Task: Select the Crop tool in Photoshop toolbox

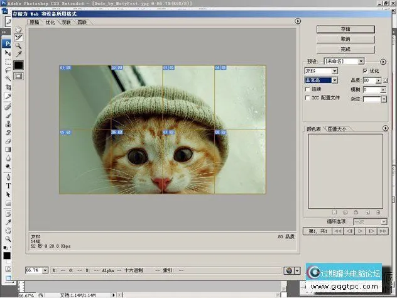Action: click(8, 87)
